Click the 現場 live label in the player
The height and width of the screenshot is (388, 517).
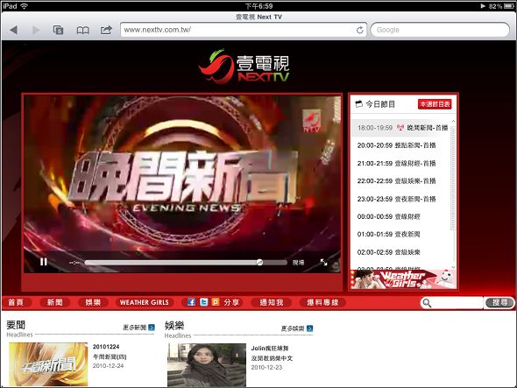click(298, 263)
